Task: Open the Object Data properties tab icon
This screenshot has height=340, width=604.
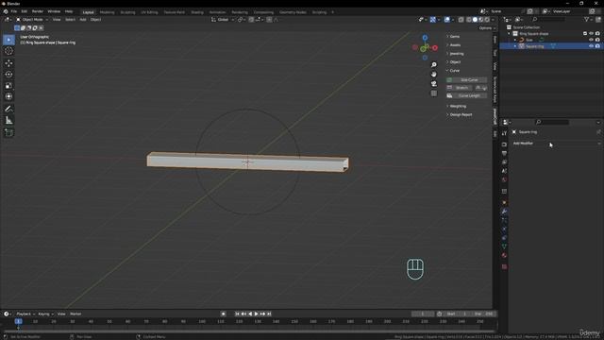Action: click(x=504, y=246)
